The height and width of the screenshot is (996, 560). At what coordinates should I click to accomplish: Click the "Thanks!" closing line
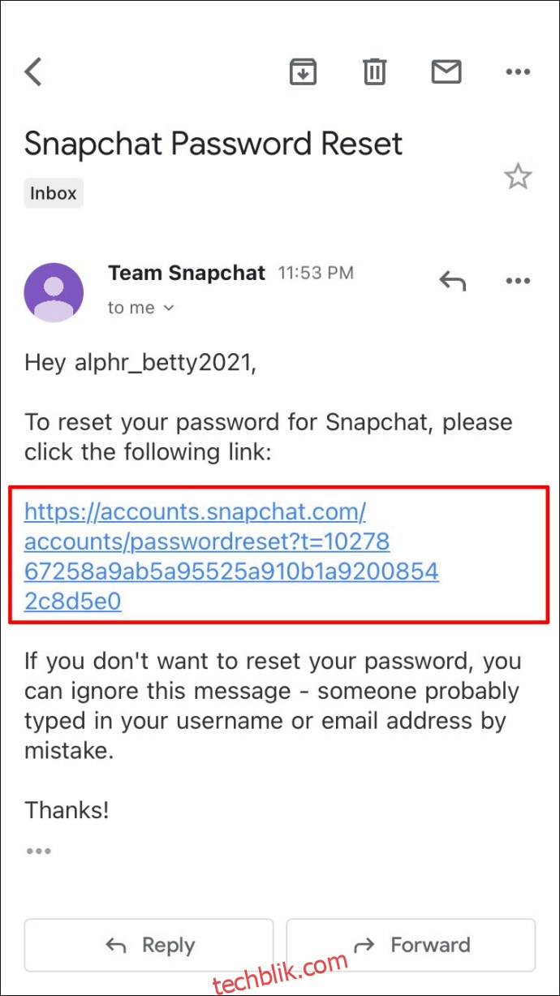click(67, 809)
